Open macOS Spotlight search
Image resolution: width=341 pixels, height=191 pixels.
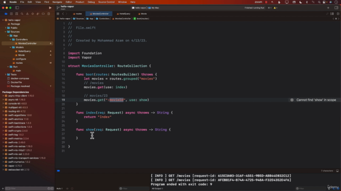319,2
